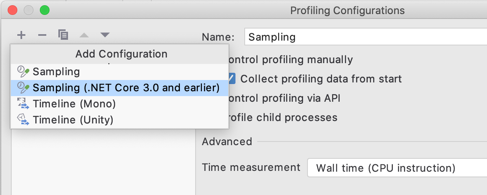Select the Control profiling via API option
The height and width of the screenshot is (195, 487).
[x=283, y=98]
